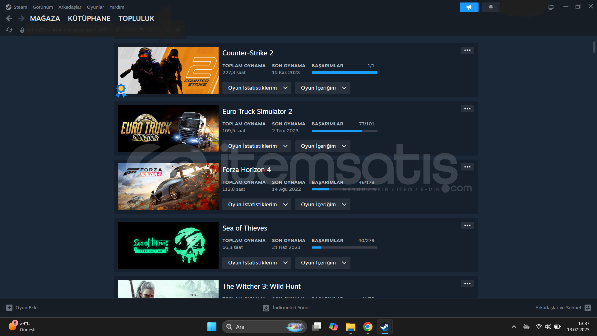Image resolution: width=597 pixels, height=336 pixels.
Task: Click the Steam taskbar icon
Action: pyautogui.click(x=385, y=327)
